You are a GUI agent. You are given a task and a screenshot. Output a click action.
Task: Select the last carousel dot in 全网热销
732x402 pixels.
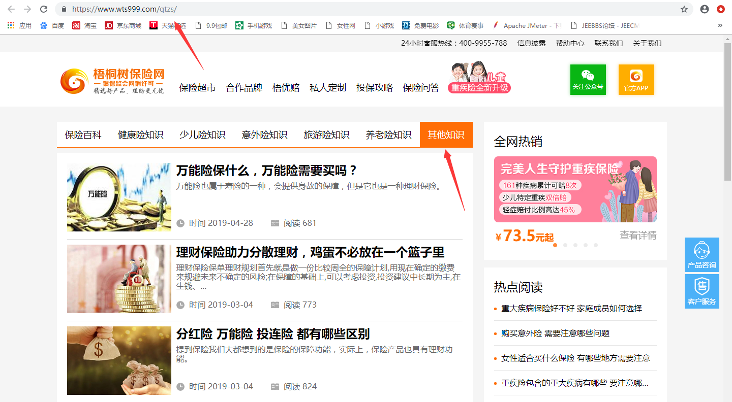tap(596, 245)
